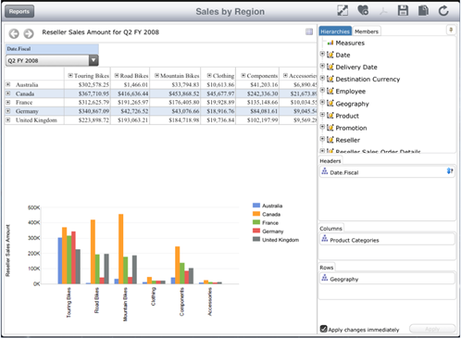Select Delivery Date tree label
Viewport: 461px width, 338px height.
356,67
